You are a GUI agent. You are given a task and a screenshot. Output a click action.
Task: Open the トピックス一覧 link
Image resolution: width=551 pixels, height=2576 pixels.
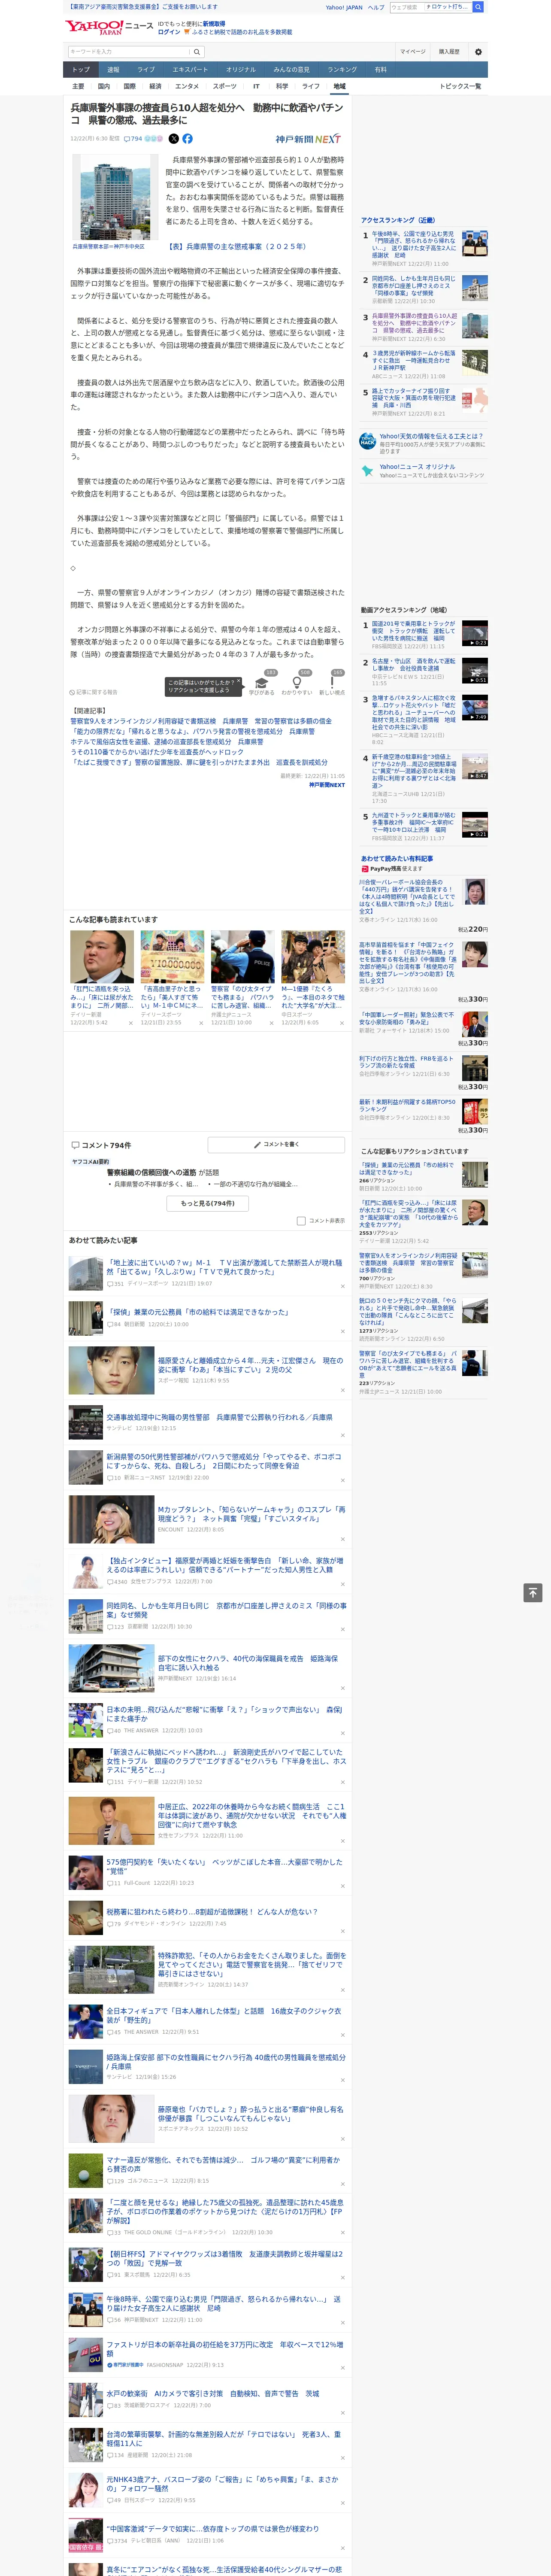click(x=460, y=86)
